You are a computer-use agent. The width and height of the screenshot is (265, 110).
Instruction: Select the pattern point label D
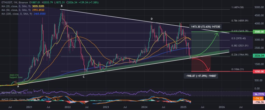(x=152, y=19)
